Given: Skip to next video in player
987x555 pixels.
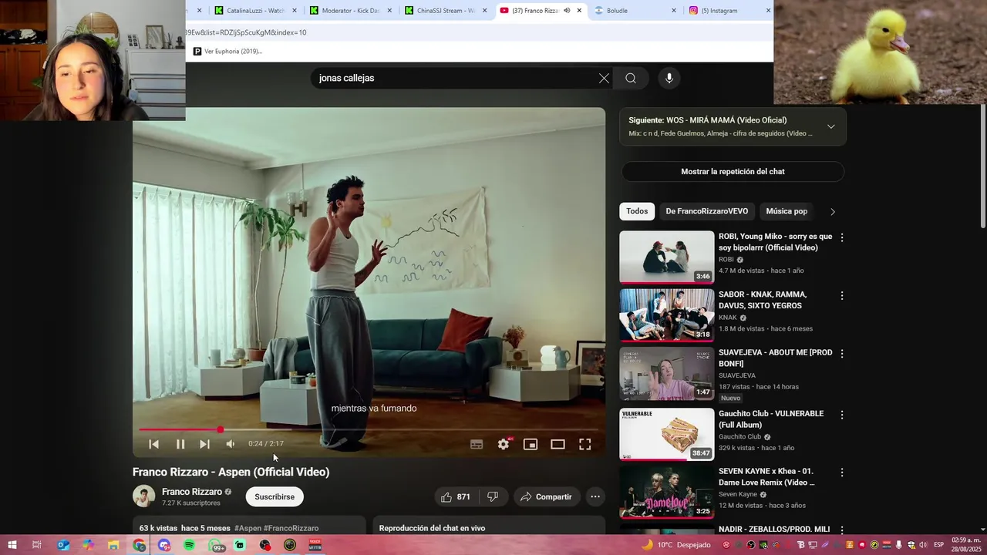Looking at the screenshot, I should point(204,444).
